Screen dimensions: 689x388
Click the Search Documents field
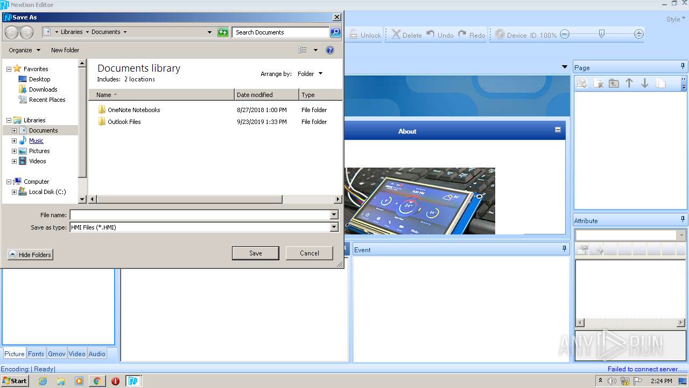point(281,32)
